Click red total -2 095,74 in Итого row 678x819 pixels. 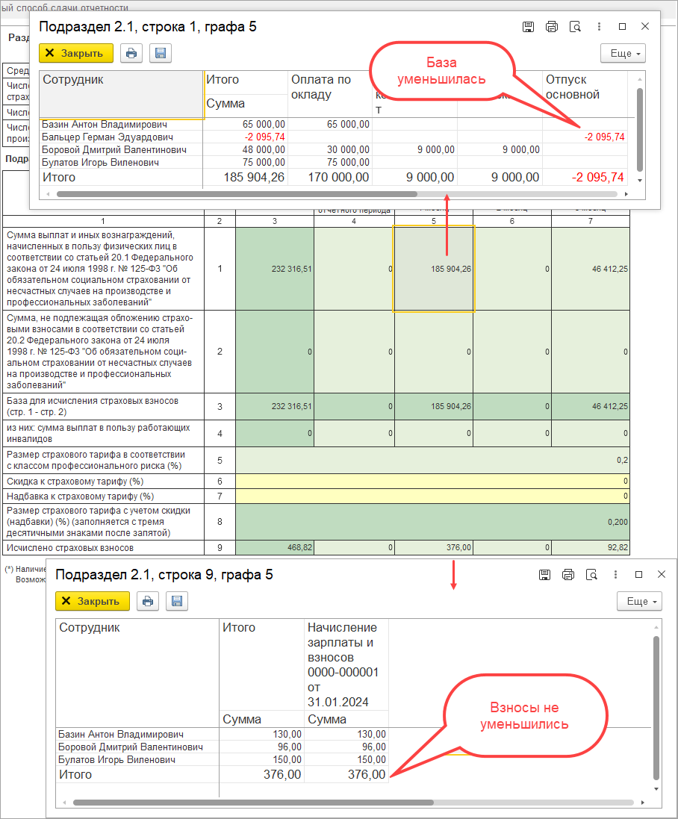(x=597, y=178)
